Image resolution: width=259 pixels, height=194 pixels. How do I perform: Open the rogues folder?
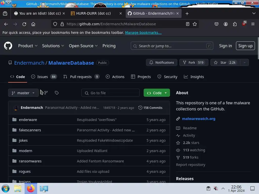(x=25, y=172)
